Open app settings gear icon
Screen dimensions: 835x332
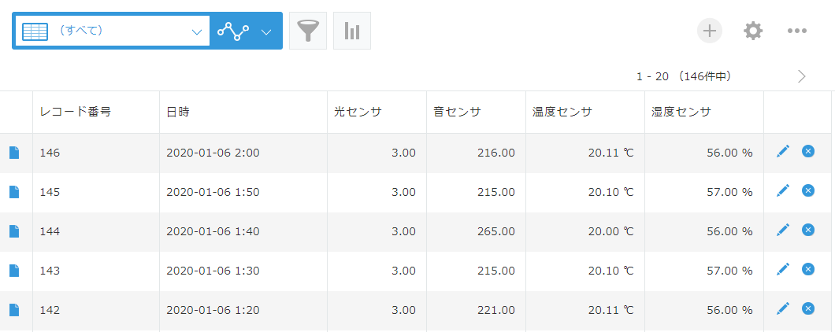tap(753, 31)
